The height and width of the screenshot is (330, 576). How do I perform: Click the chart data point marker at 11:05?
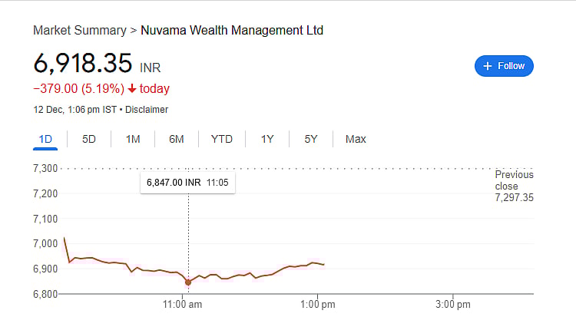tap(188, 282)
